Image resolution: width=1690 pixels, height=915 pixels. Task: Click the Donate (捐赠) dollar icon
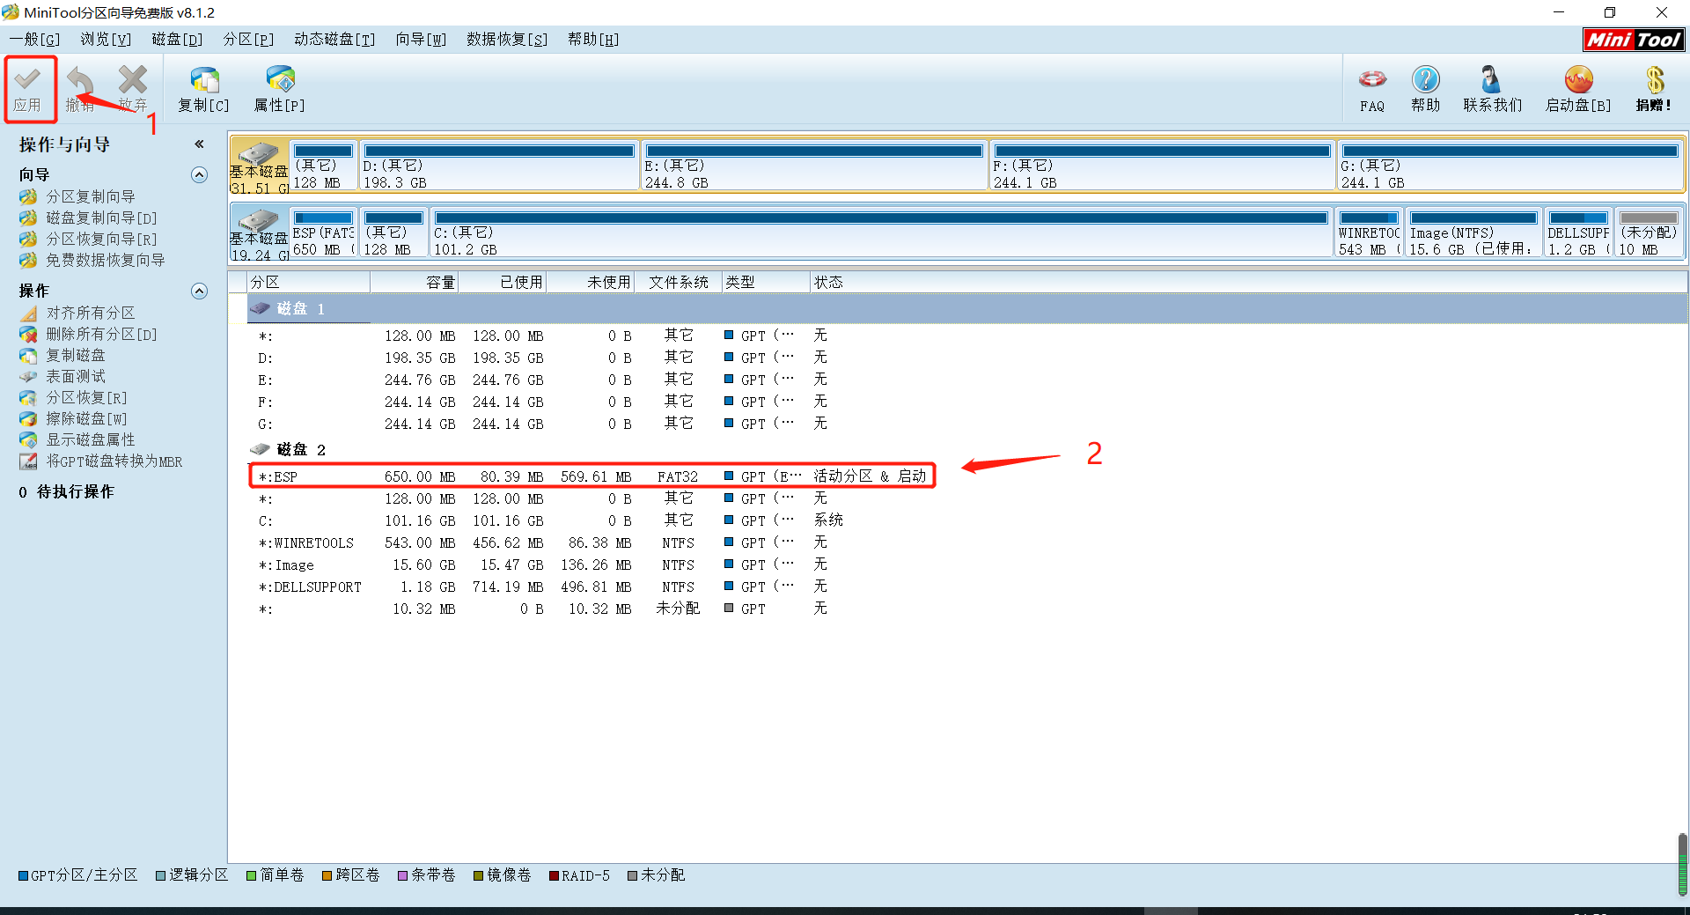click(x=1655, y=80)
